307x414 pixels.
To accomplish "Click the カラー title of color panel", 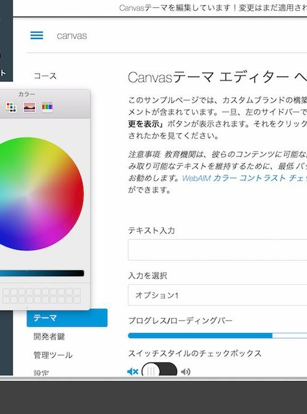I will [x=27, y=94].
